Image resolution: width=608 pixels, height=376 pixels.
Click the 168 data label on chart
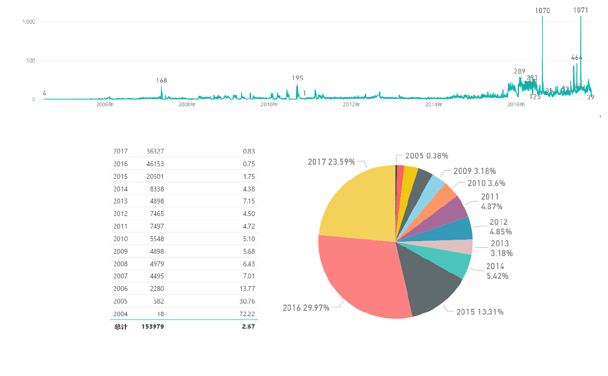[161, 80]
